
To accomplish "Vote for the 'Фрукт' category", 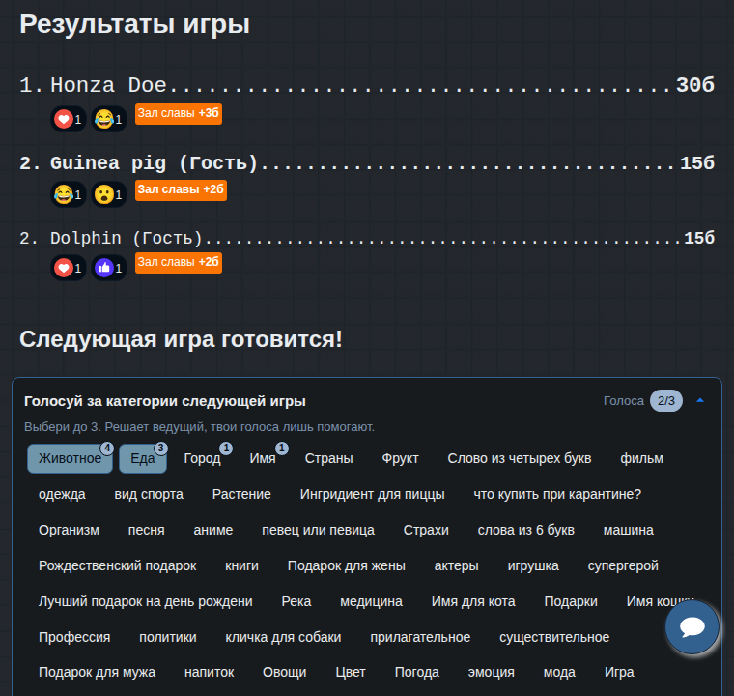I will tap(400, 458).
